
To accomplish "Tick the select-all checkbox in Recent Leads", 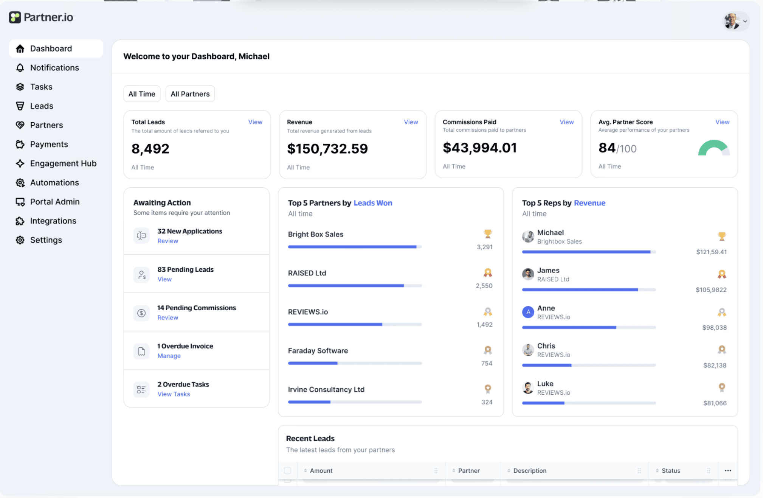I will (288, 470).
